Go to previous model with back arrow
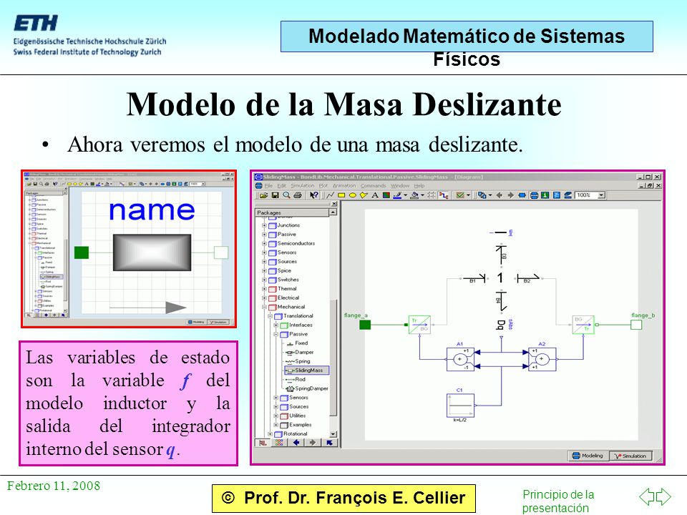Image resolution: width=687 pixels, height=515 pixels. click(x=499, y=195)
